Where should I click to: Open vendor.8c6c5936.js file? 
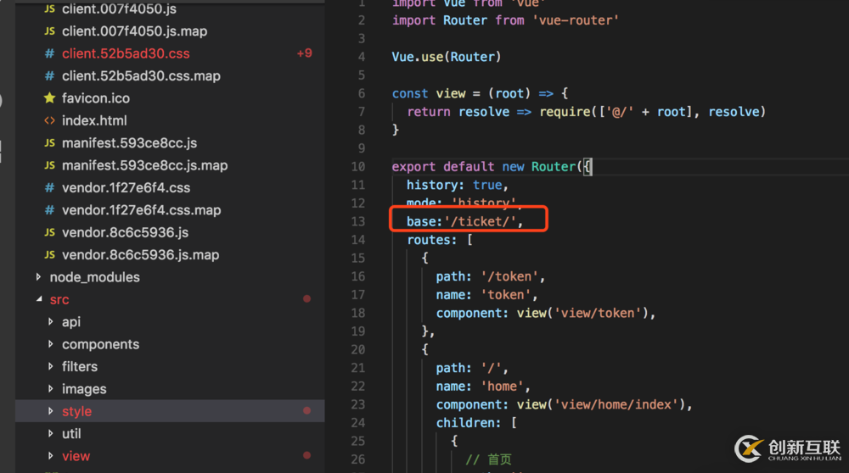125,232
